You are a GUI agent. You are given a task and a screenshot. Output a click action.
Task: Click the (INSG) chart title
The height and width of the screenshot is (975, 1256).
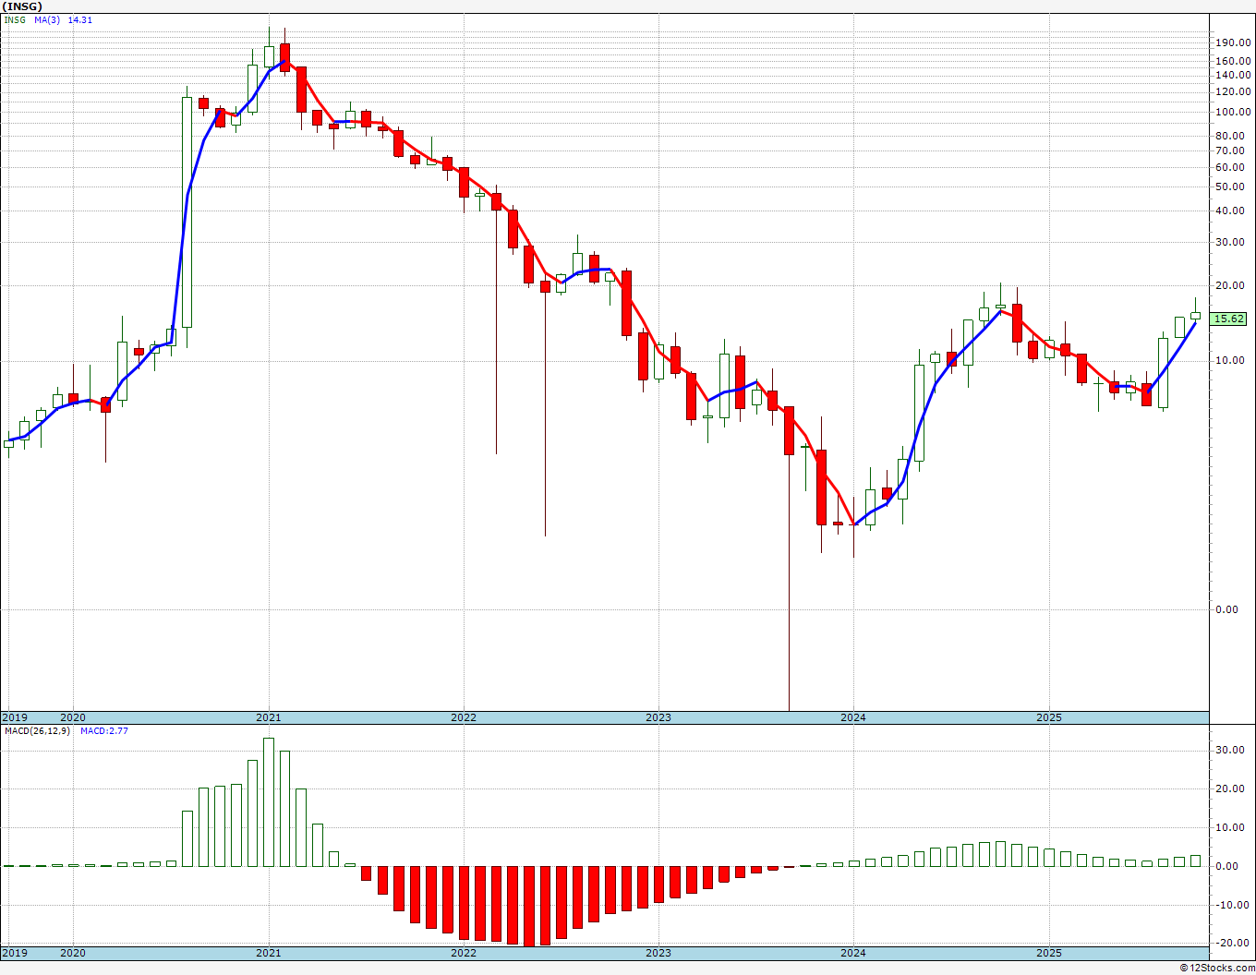click(x=22, y=6)
